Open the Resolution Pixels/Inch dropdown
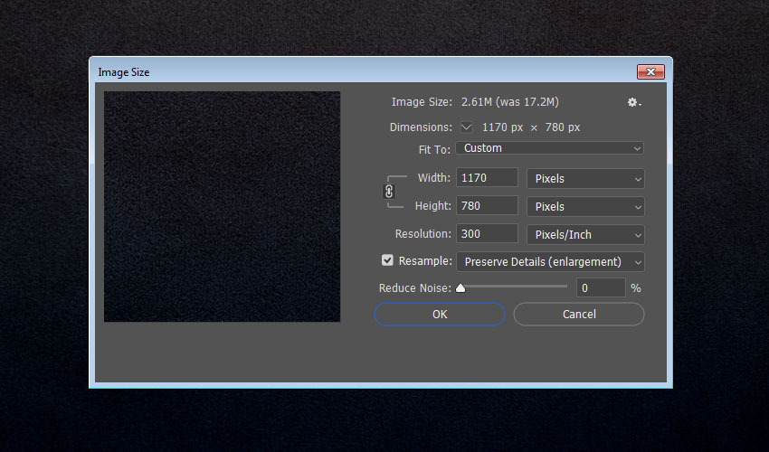Image resolution: width=769 pixels, height=452 pixels. click(585, 234)
